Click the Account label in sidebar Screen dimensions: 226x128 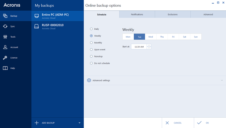(x=14, y=47)
